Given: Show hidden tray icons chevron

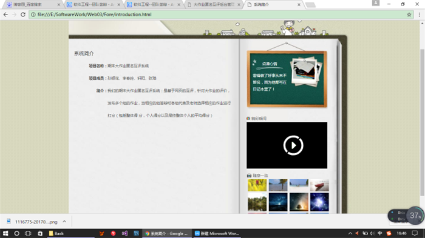Looking at the screenshot, I should tap(350, 233).
